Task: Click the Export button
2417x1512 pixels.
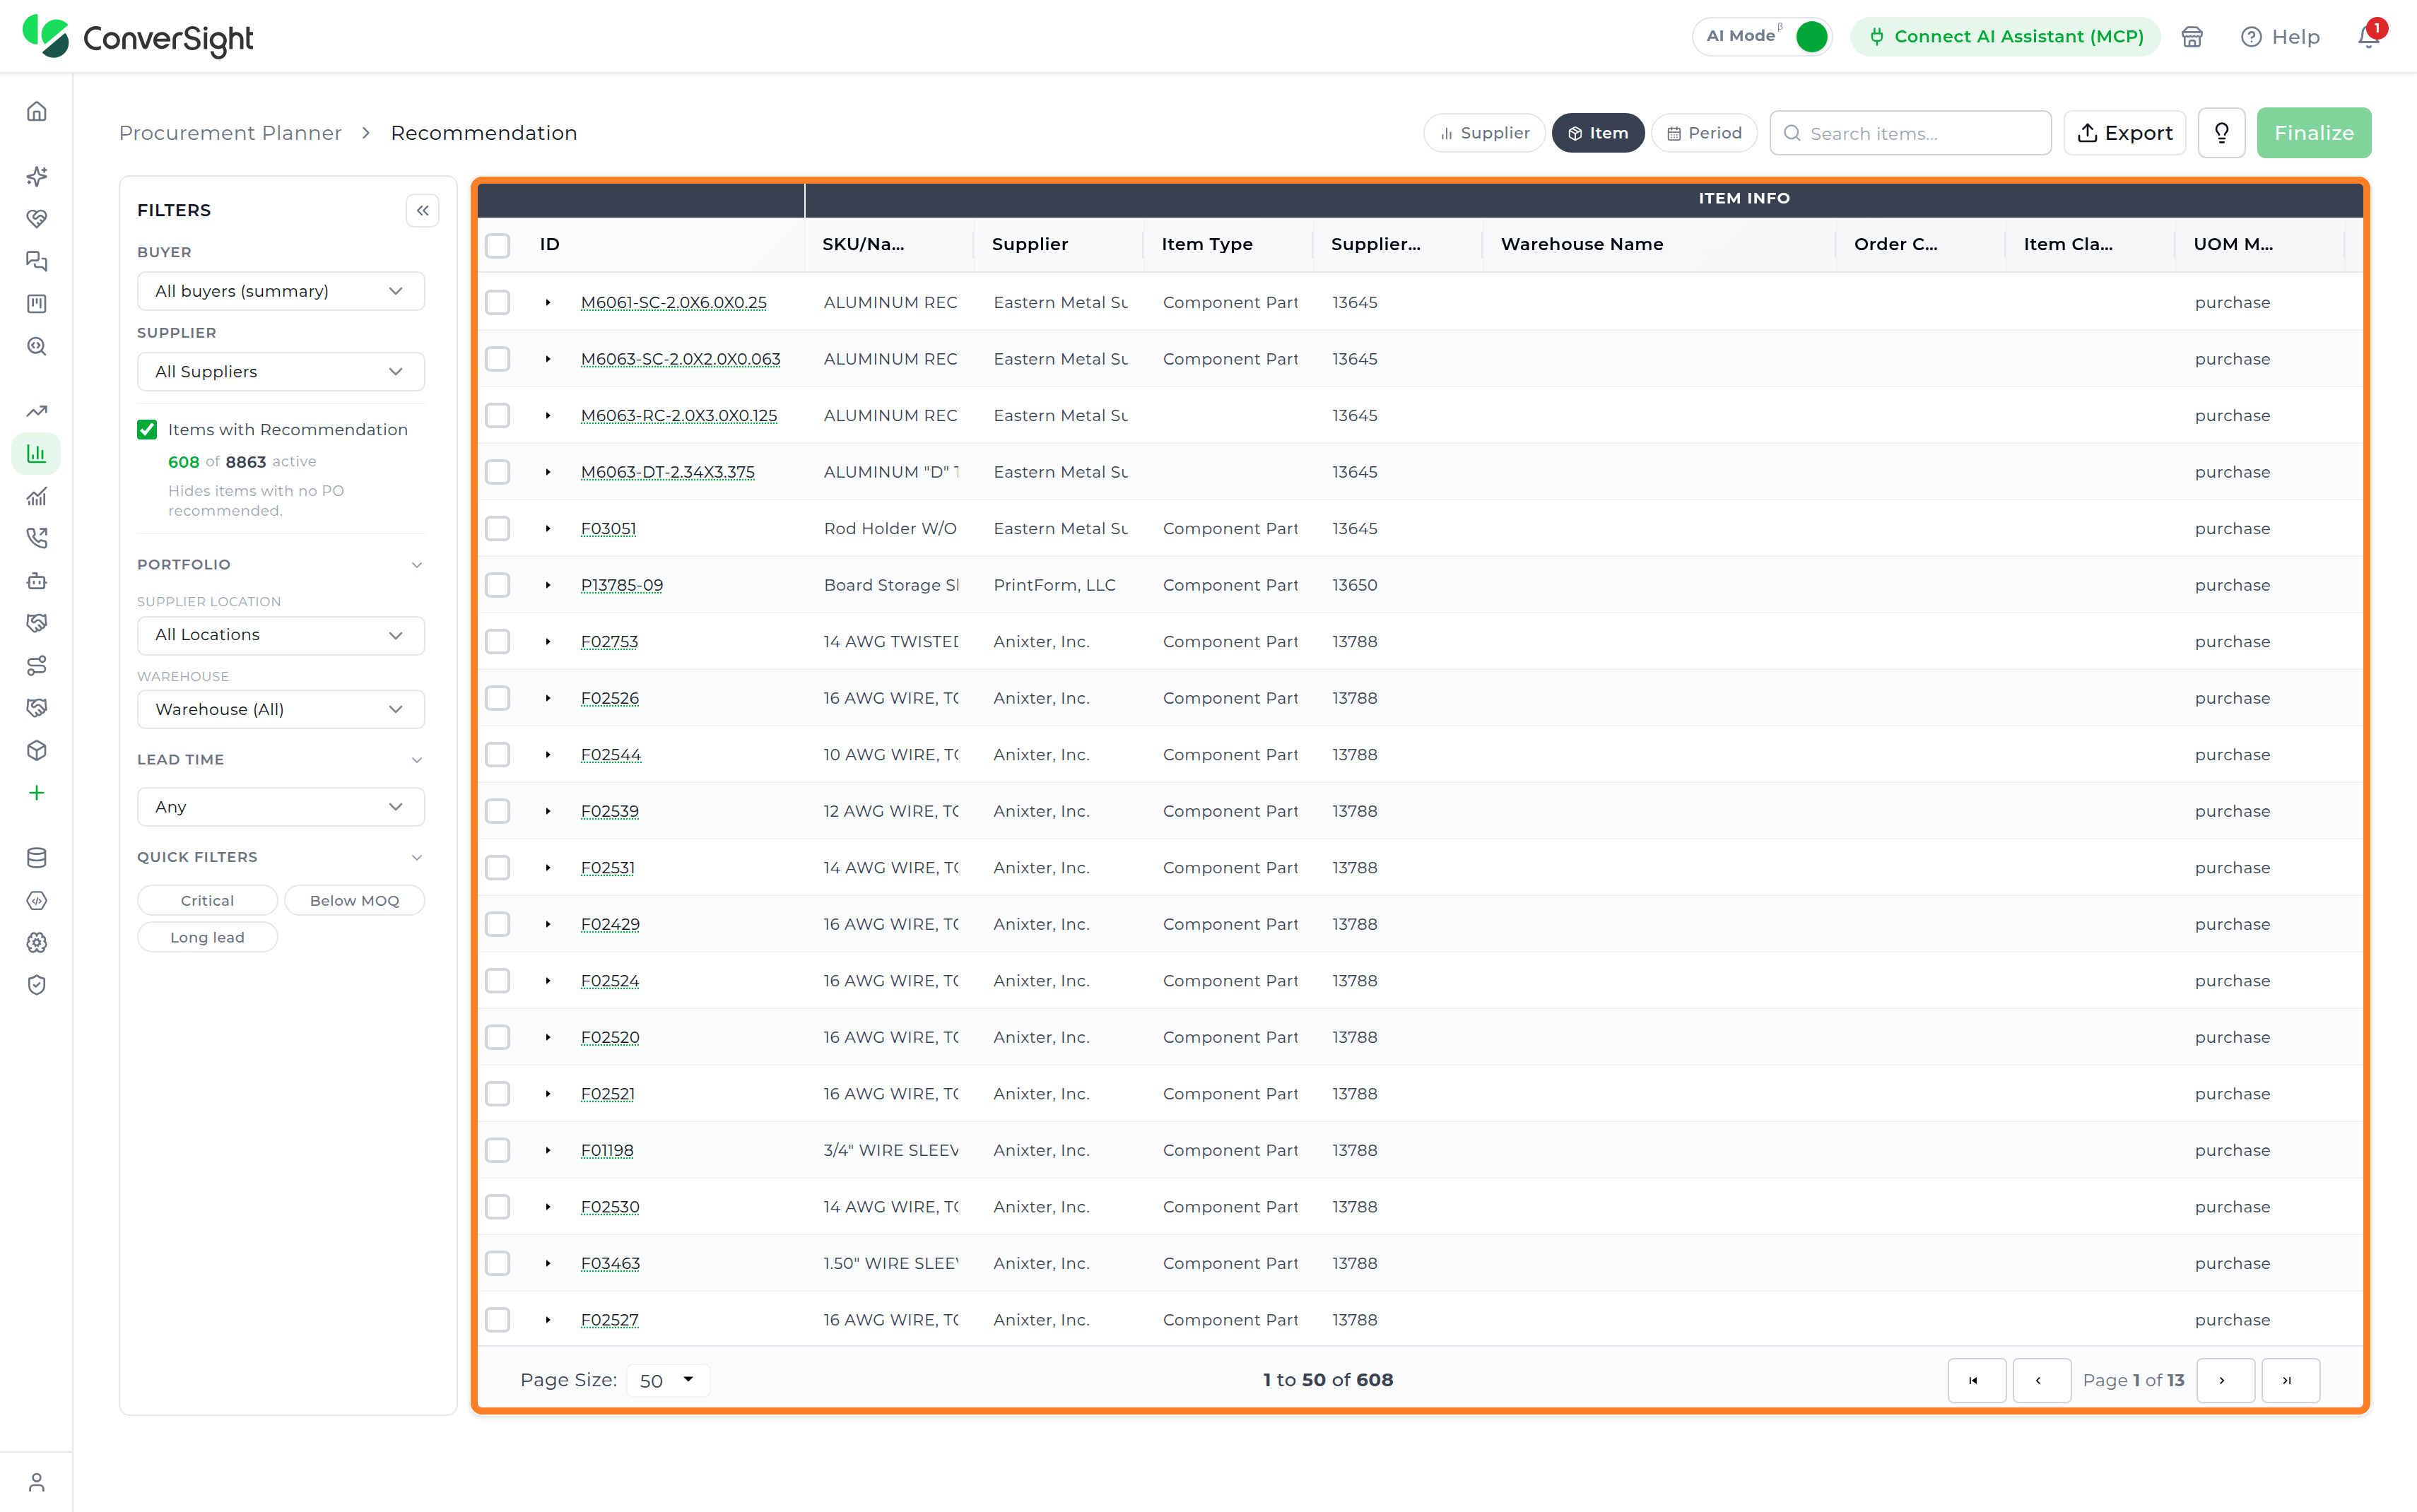Action: pyautogui.click(x=2125, y=133)
